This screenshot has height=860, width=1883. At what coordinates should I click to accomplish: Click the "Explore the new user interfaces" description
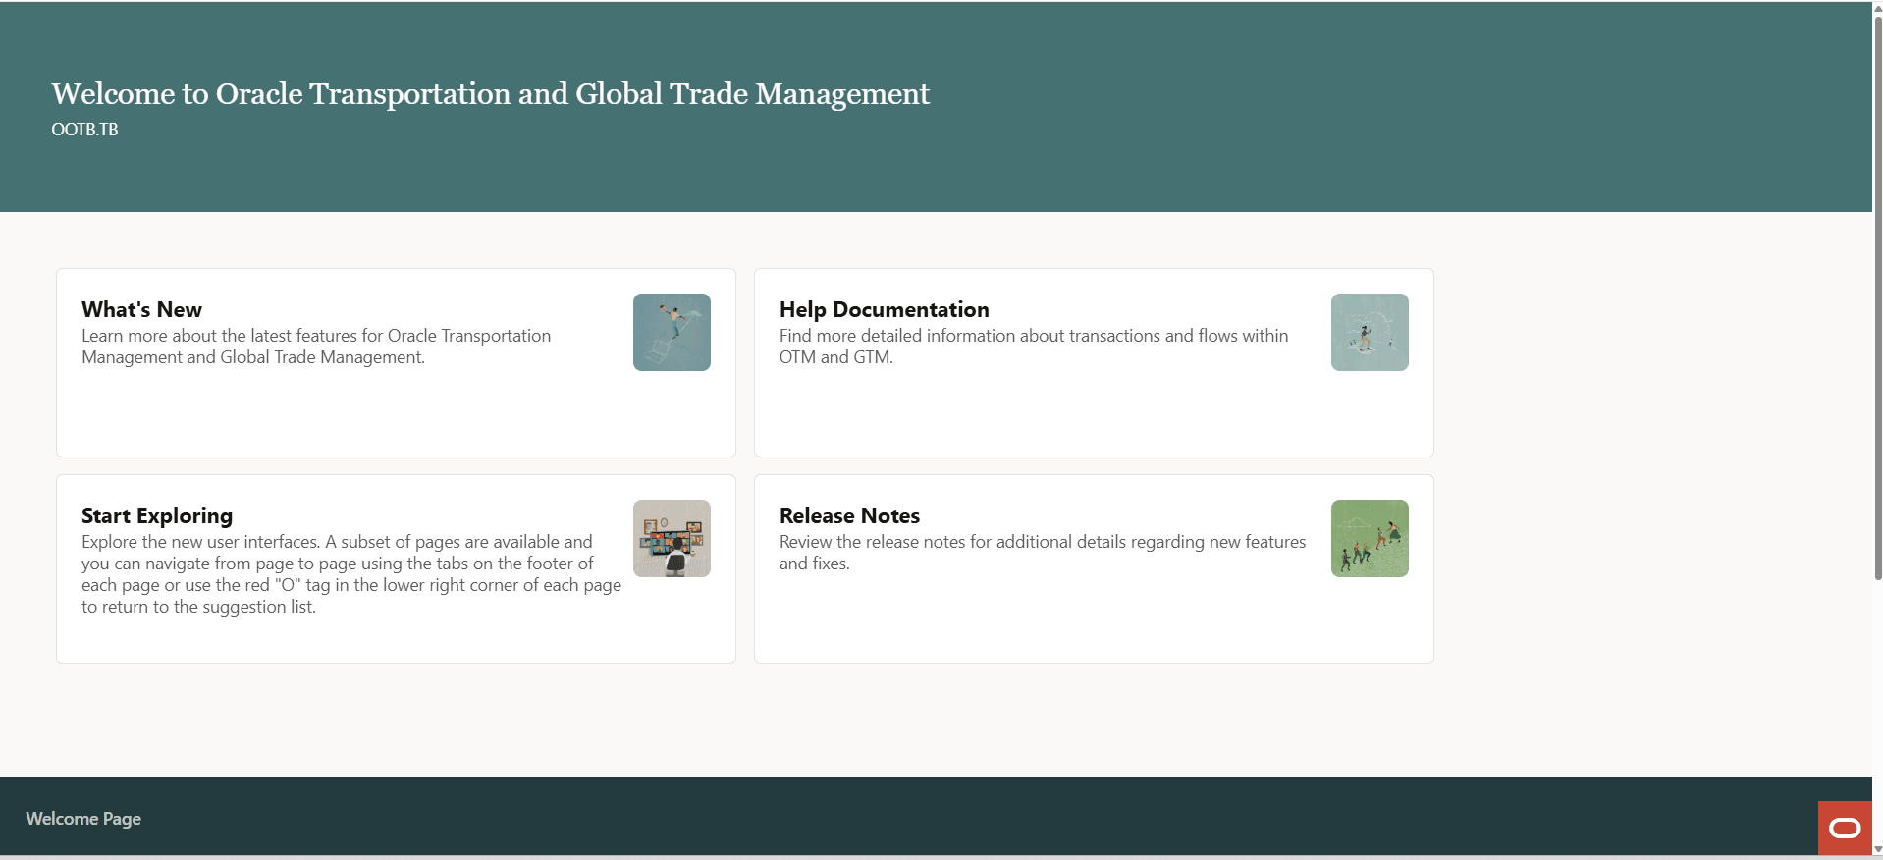point(351,574)
